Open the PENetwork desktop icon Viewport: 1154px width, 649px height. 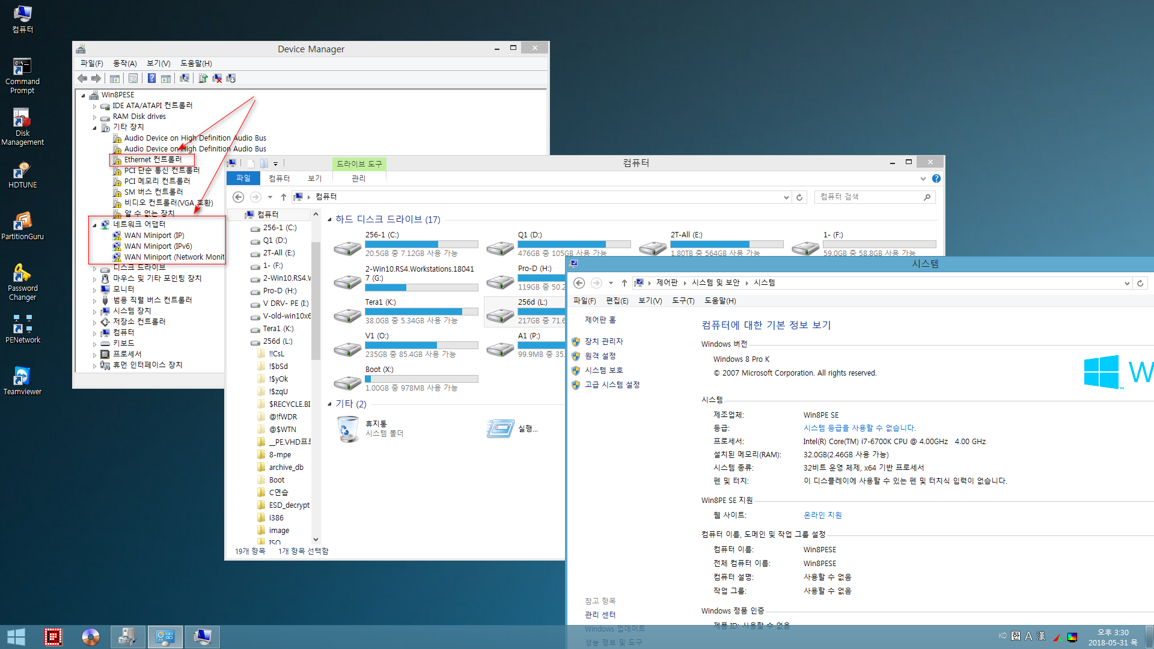[22, 329]
